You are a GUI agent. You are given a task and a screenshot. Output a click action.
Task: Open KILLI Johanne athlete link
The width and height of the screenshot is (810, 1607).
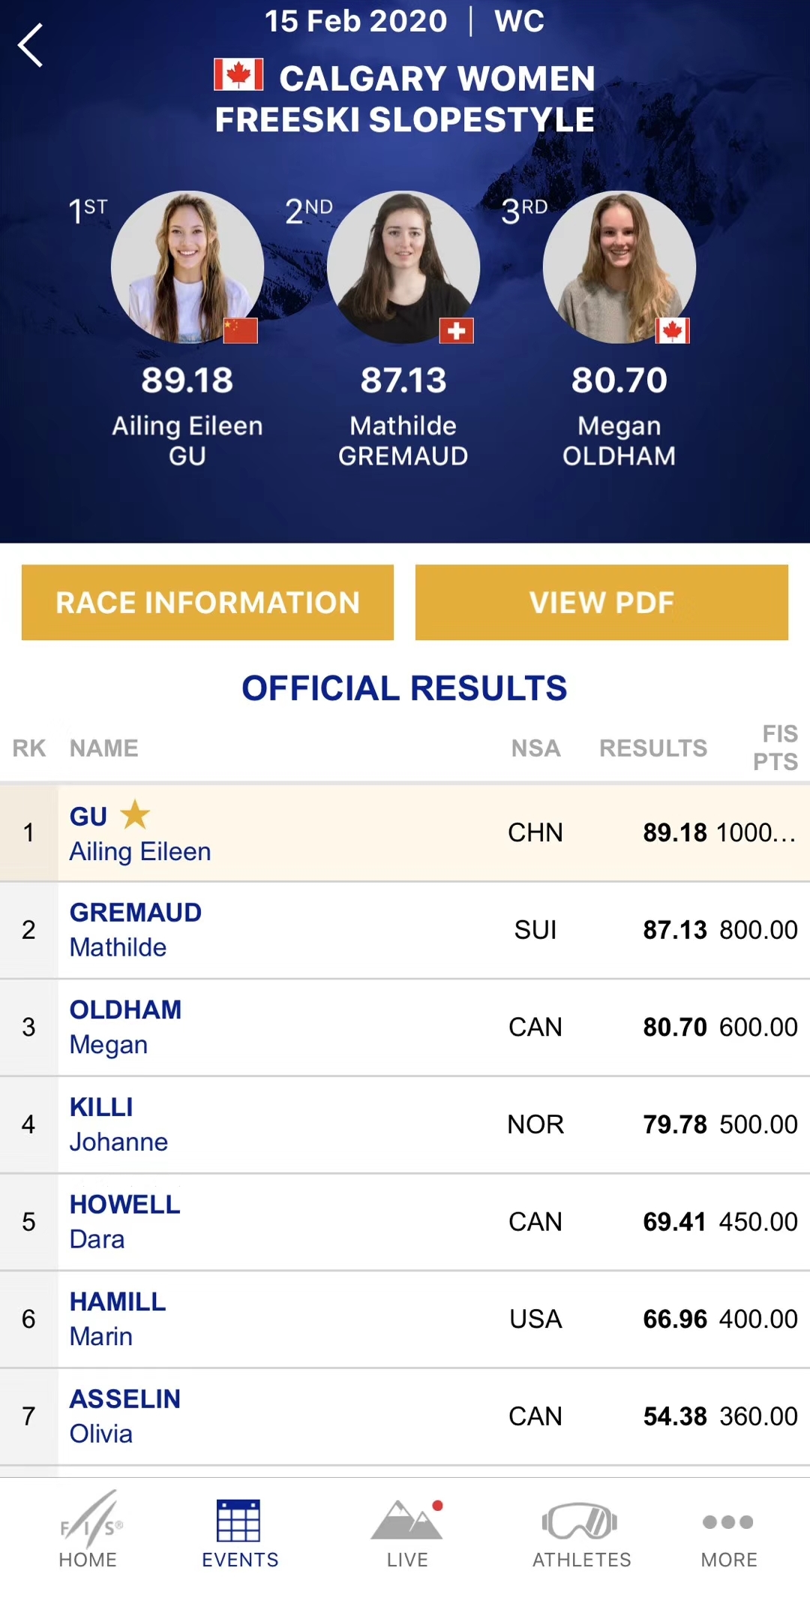tap(118, 1124)
